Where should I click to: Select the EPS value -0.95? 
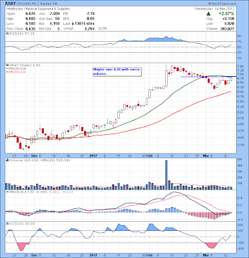pyautogui.click(x=90, y=19)
